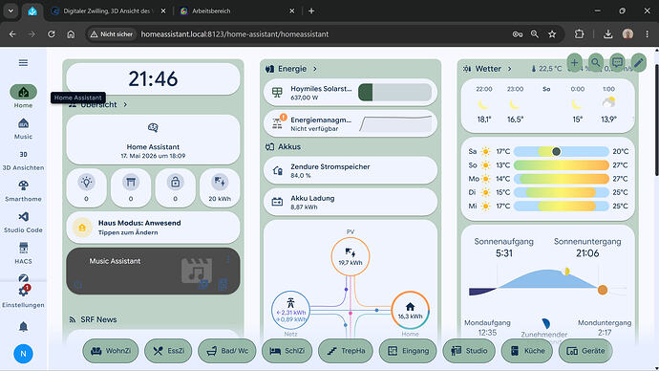Click Music Assistant power icon
Image resolution: width=659 pixels, height=371 pixels.
coord(78,285)
